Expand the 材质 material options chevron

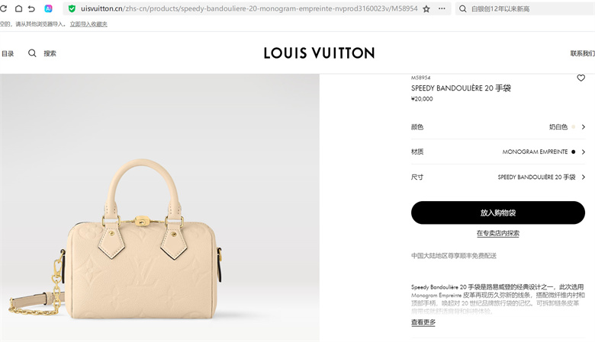pos(584,152)
